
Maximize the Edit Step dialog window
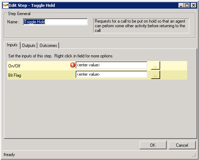tap(187, 5)
